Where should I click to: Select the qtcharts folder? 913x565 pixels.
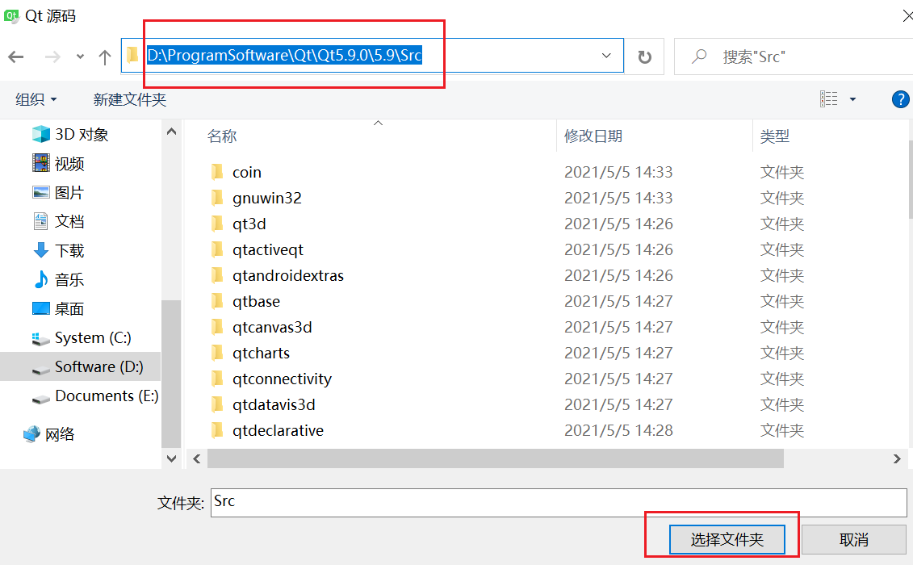pyautogui.click(x=261, y=353)
